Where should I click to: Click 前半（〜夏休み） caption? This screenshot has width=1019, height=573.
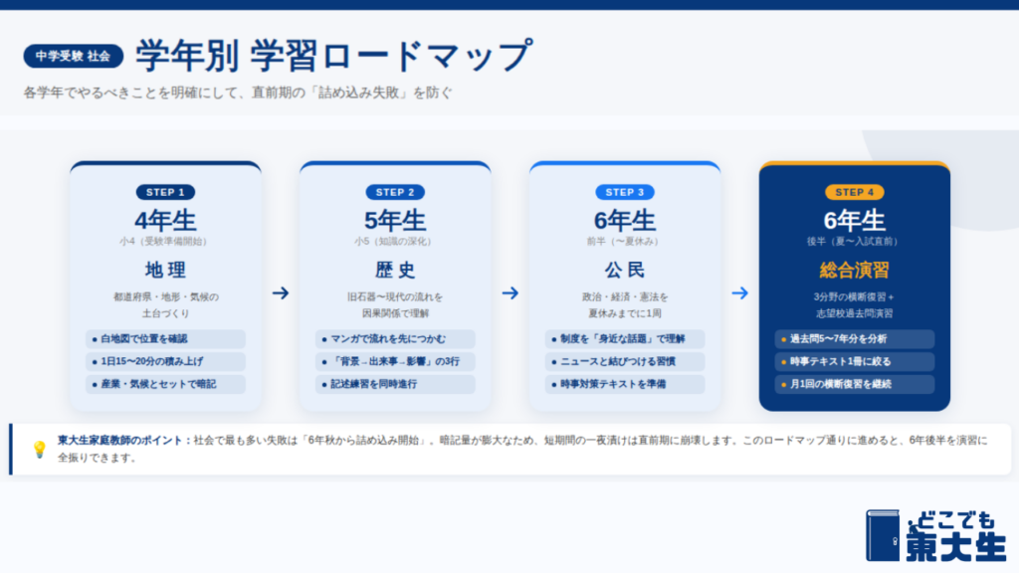(x=625, y=242)
